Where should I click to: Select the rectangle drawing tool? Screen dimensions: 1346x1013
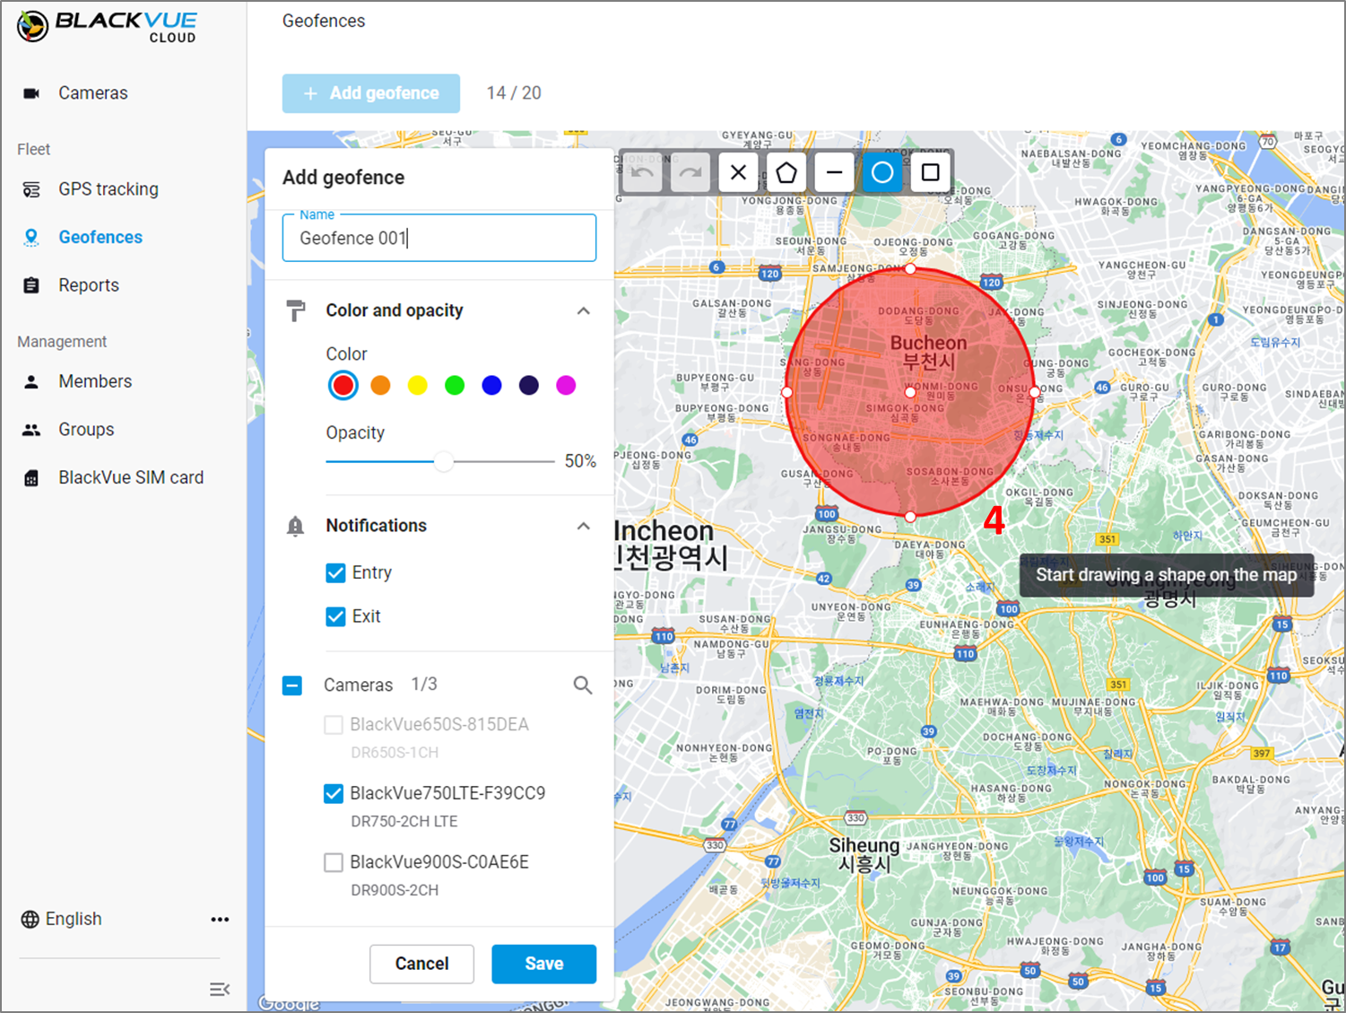930,172
